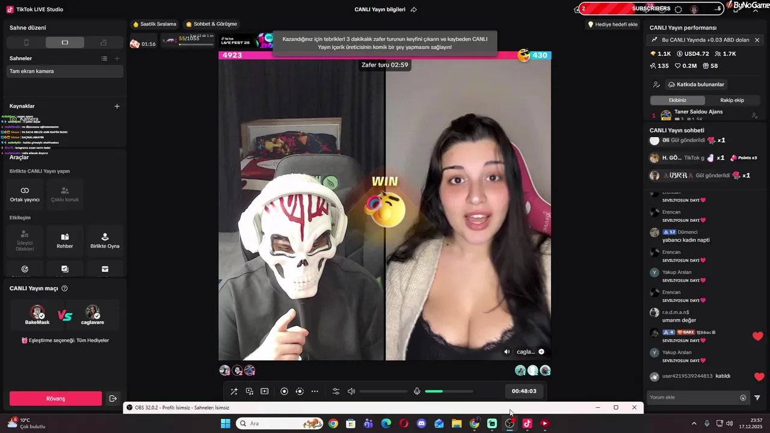
Task: Select Tam ekran kamera scene
Action: (65, 71)
